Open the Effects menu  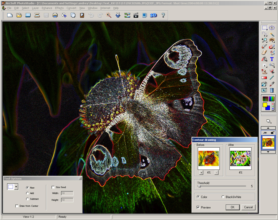tap(59, 8)
